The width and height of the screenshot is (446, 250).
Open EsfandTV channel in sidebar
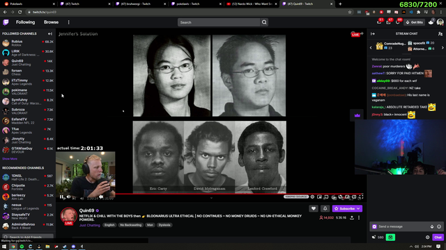[x=28, y=121]
